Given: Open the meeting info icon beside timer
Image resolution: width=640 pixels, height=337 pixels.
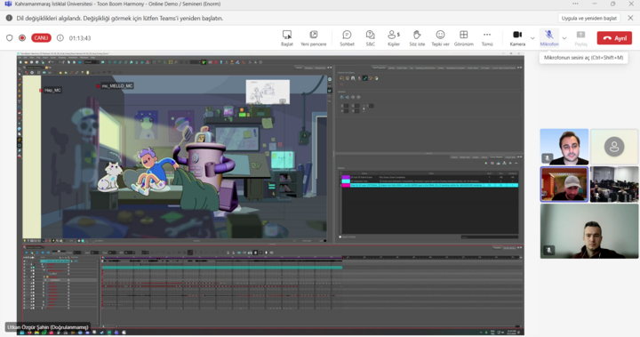Looking at the screenshot, I should 60,38.
